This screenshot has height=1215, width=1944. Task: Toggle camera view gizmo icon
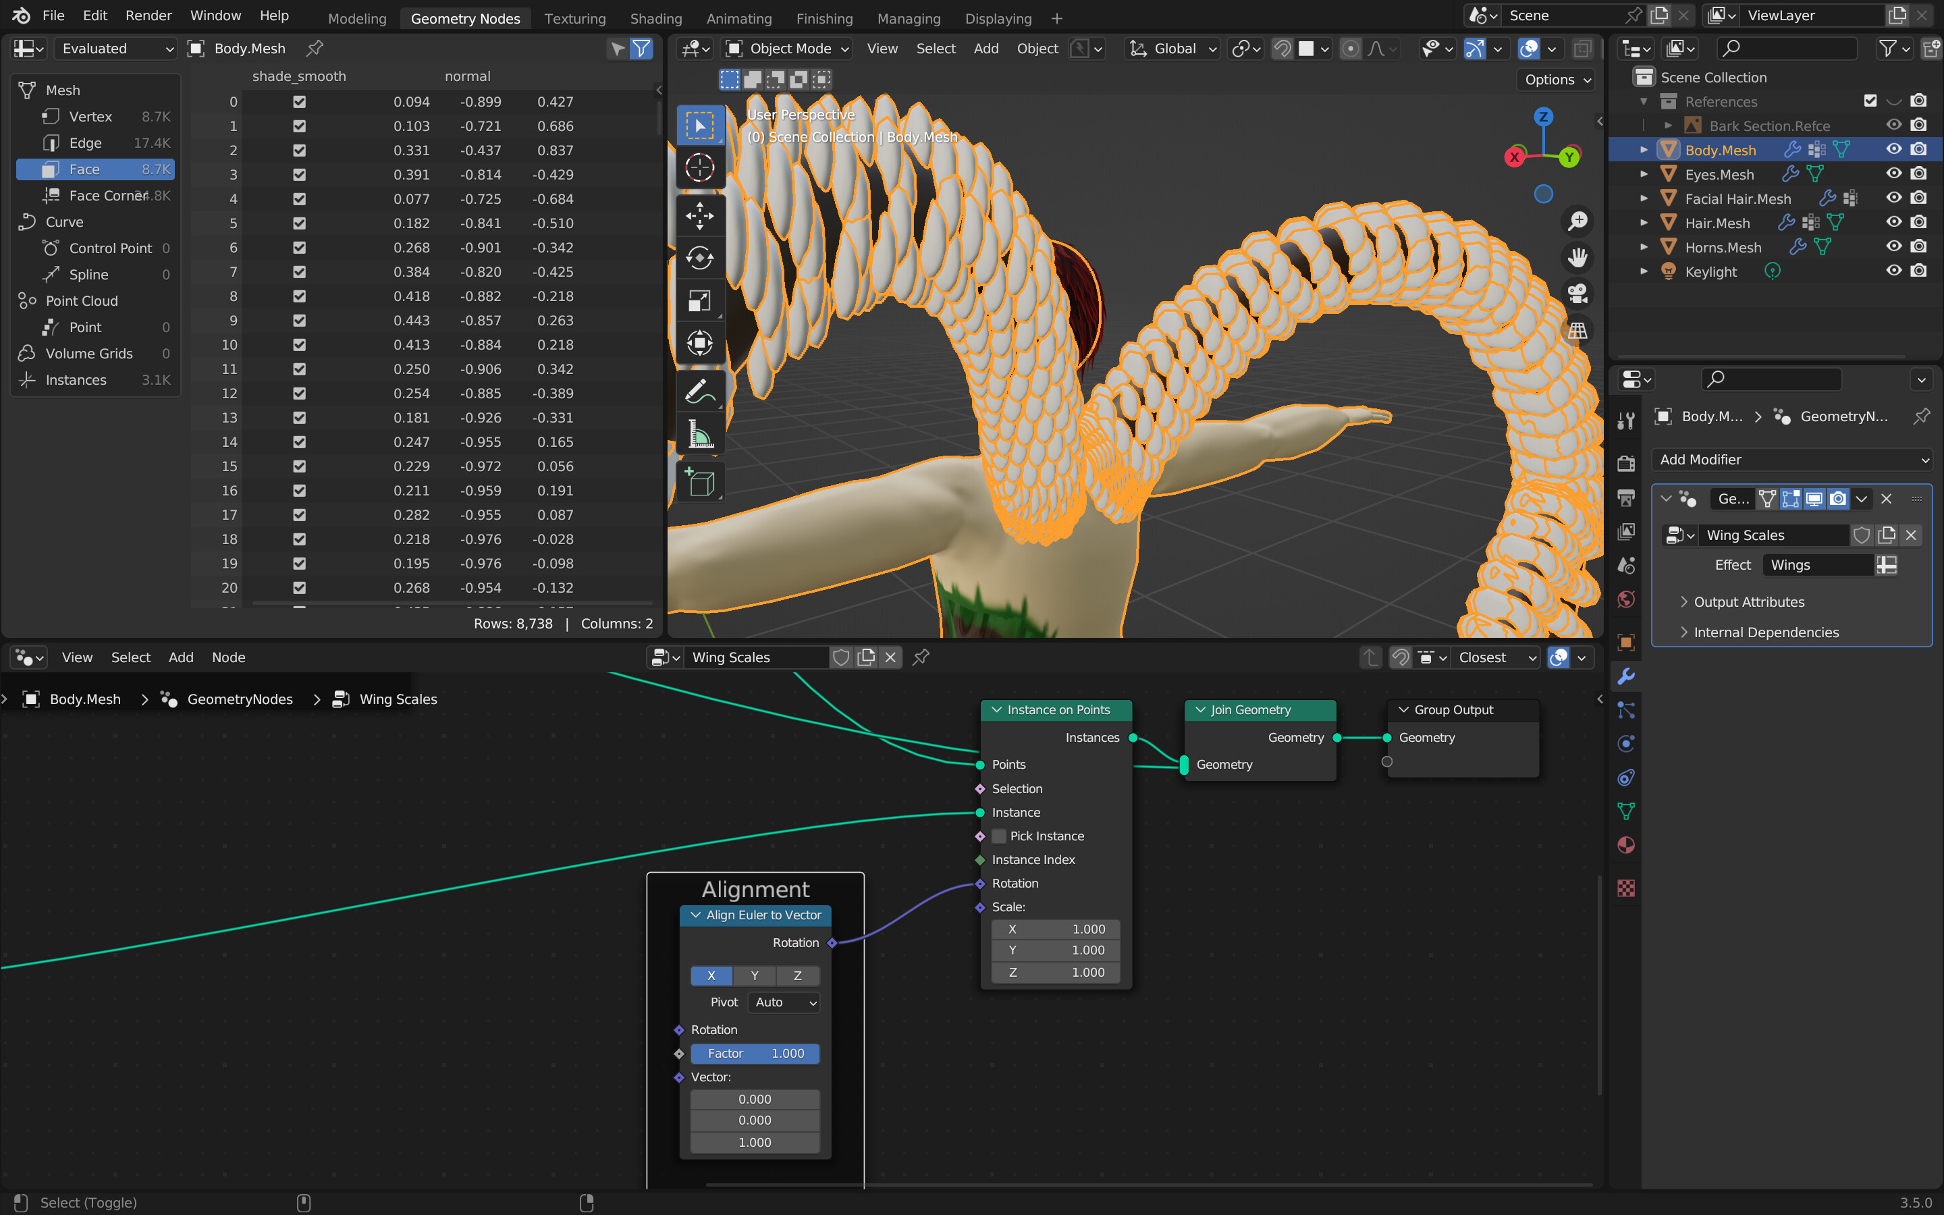pos(1577,294)
